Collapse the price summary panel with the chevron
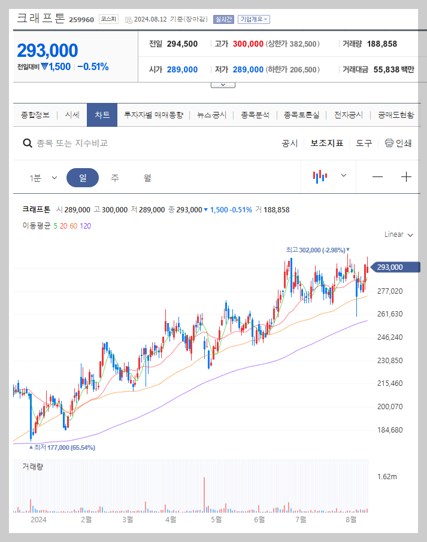 tap(222, 84)
